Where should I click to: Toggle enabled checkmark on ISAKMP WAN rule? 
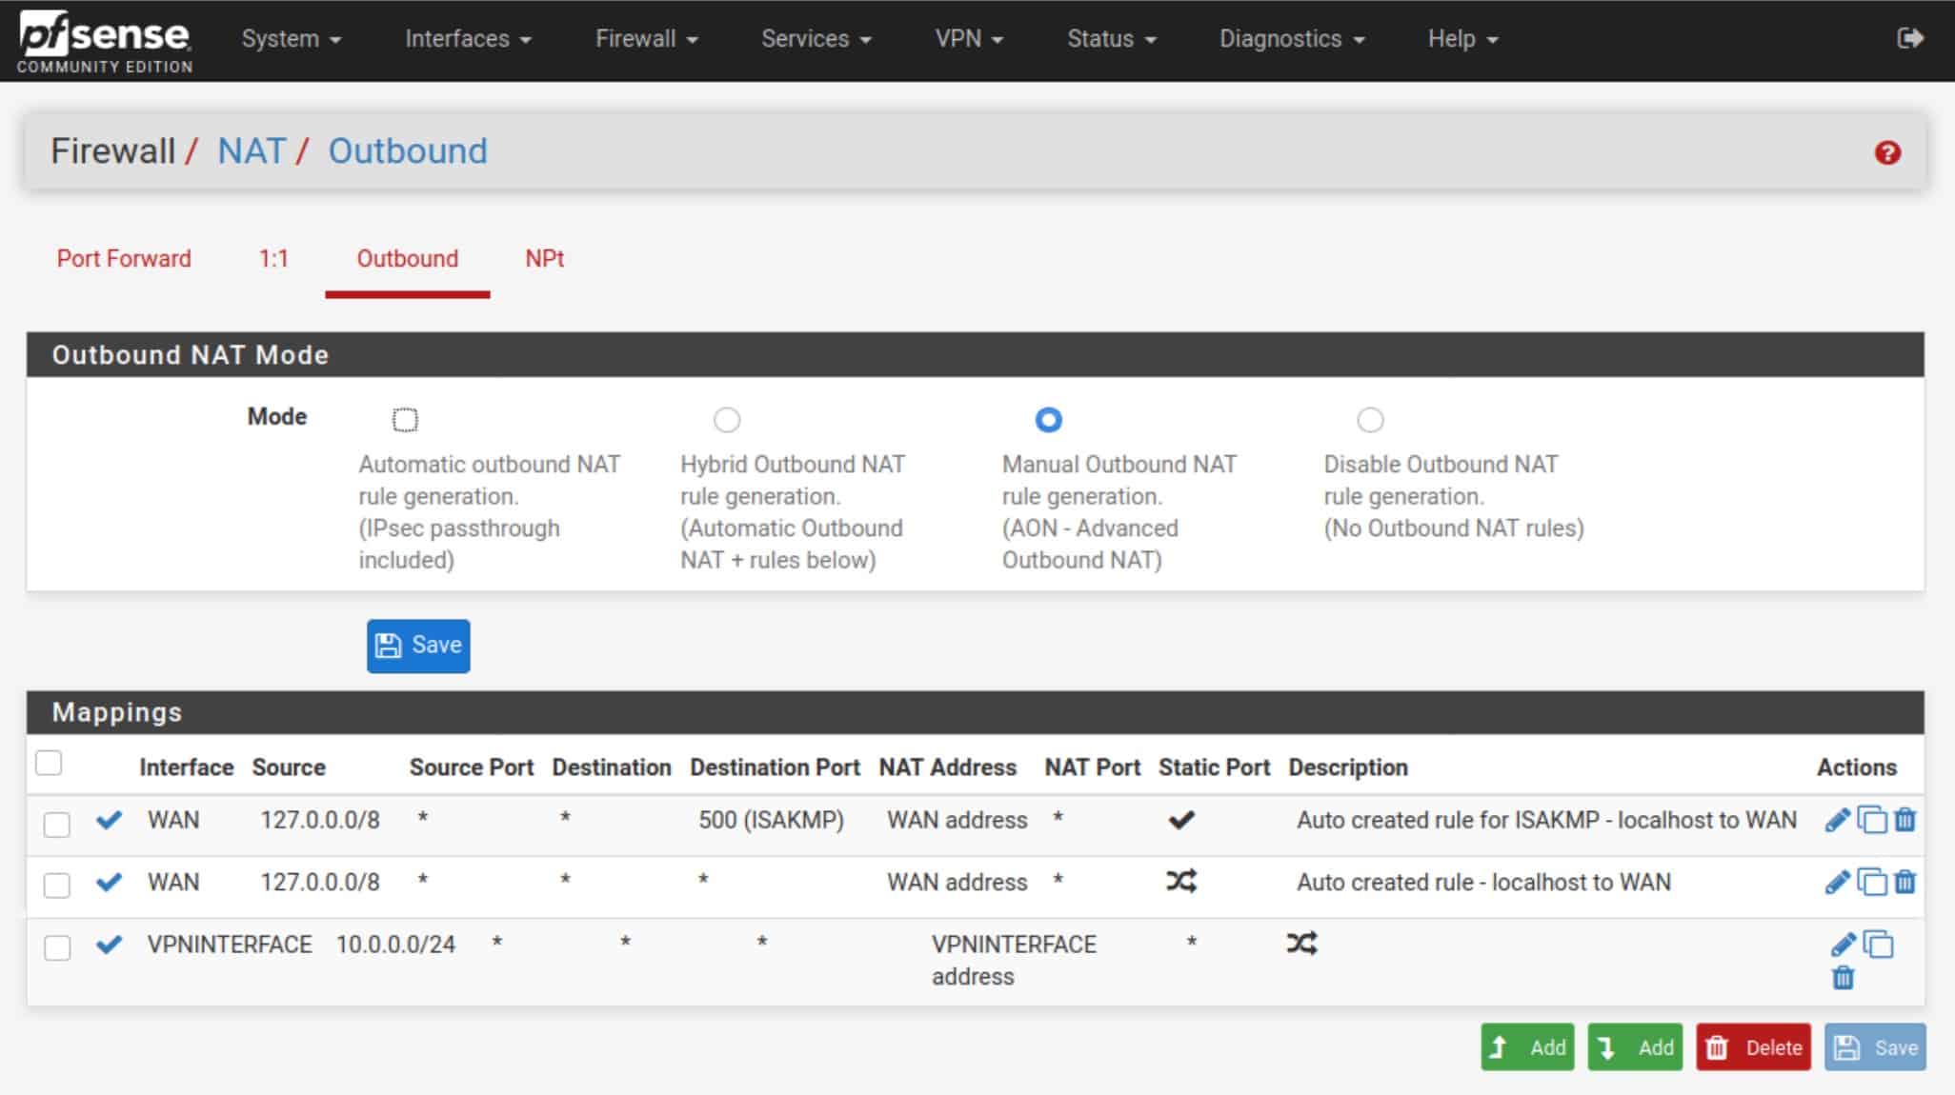click(x=109, y=820)
